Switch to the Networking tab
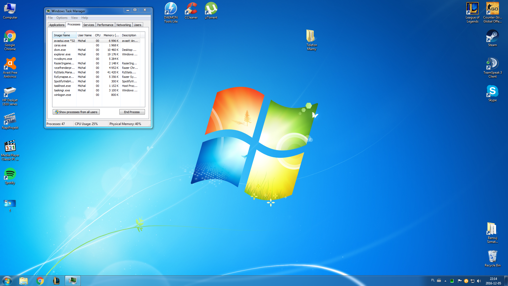The height and width of the screenshot is (286, 508). pos(124,25)
